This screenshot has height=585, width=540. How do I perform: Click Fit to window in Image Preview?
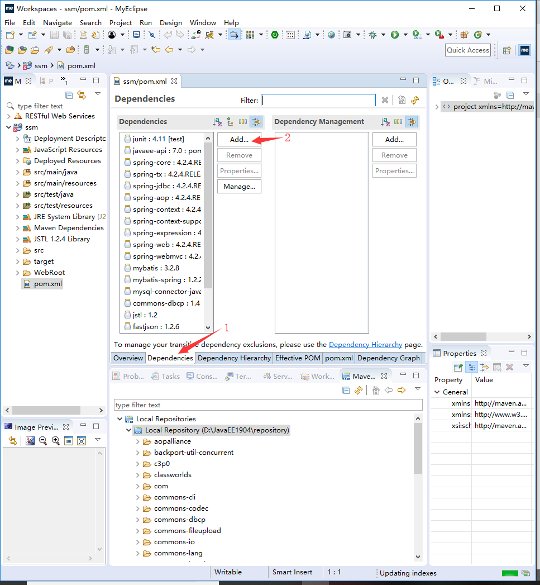point(82,441)
